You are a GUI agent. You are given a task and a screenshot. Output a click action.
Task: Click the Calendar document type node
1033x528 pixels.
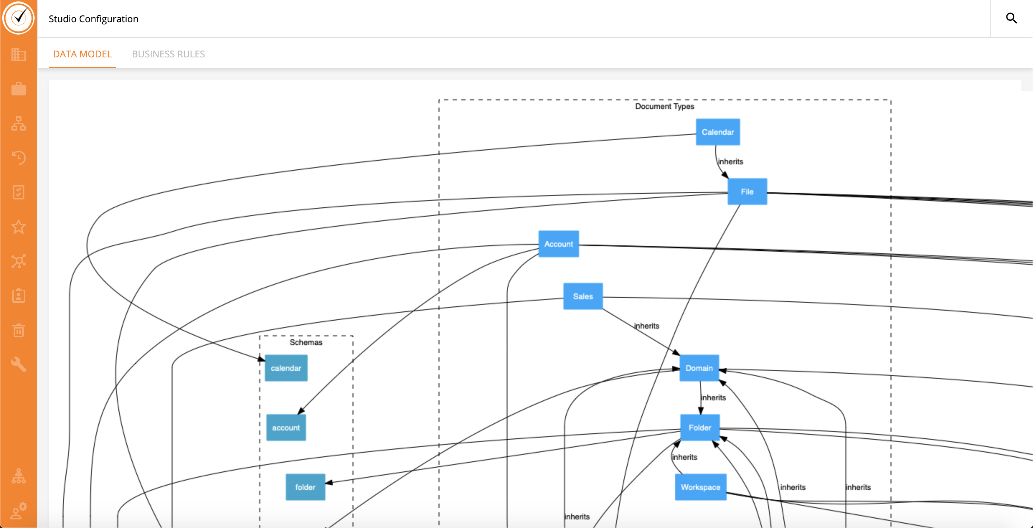click(717, 132)
